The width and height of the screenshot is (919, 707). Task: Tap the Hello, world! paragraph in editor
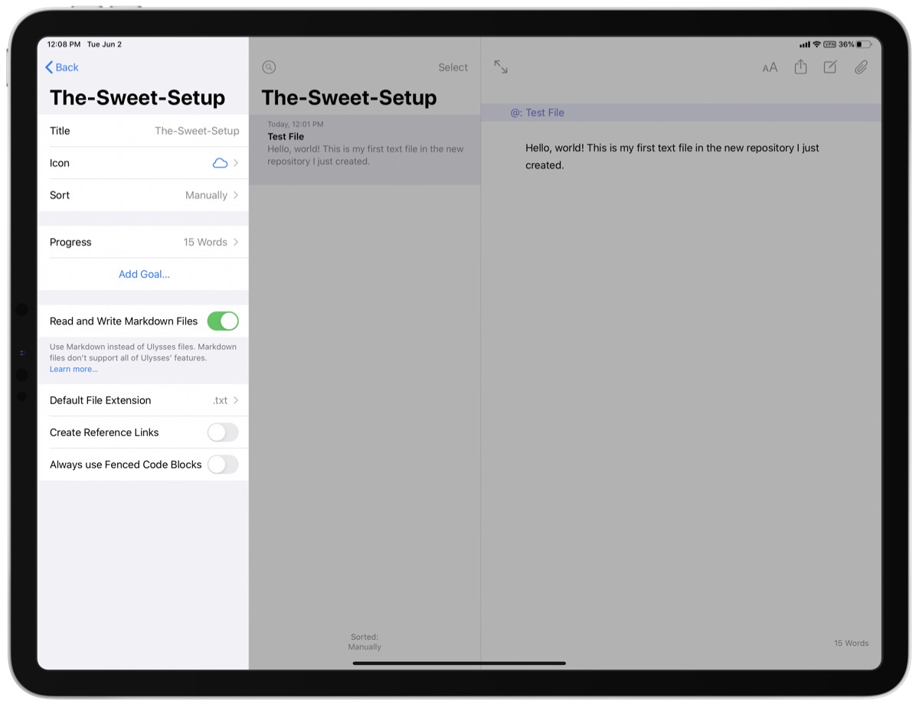pyautogui.click(x=672, y=156)
